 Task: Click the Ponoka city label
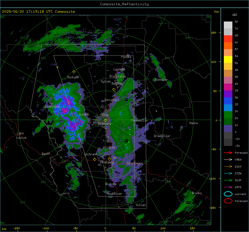pyautogui.click(x=126, y=57)
